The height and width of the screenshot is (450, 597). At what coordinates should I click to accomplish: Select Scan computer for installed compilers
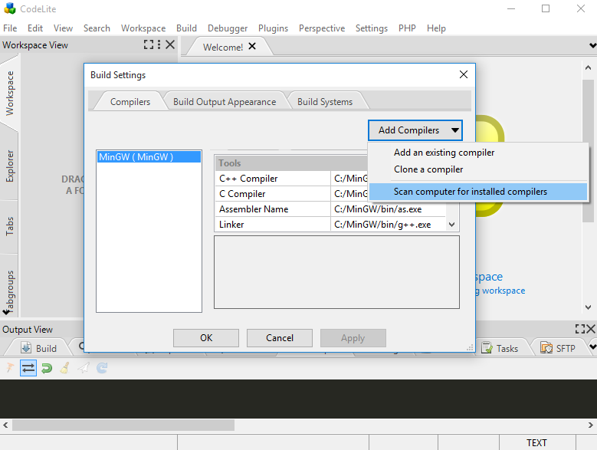point(478,192)
